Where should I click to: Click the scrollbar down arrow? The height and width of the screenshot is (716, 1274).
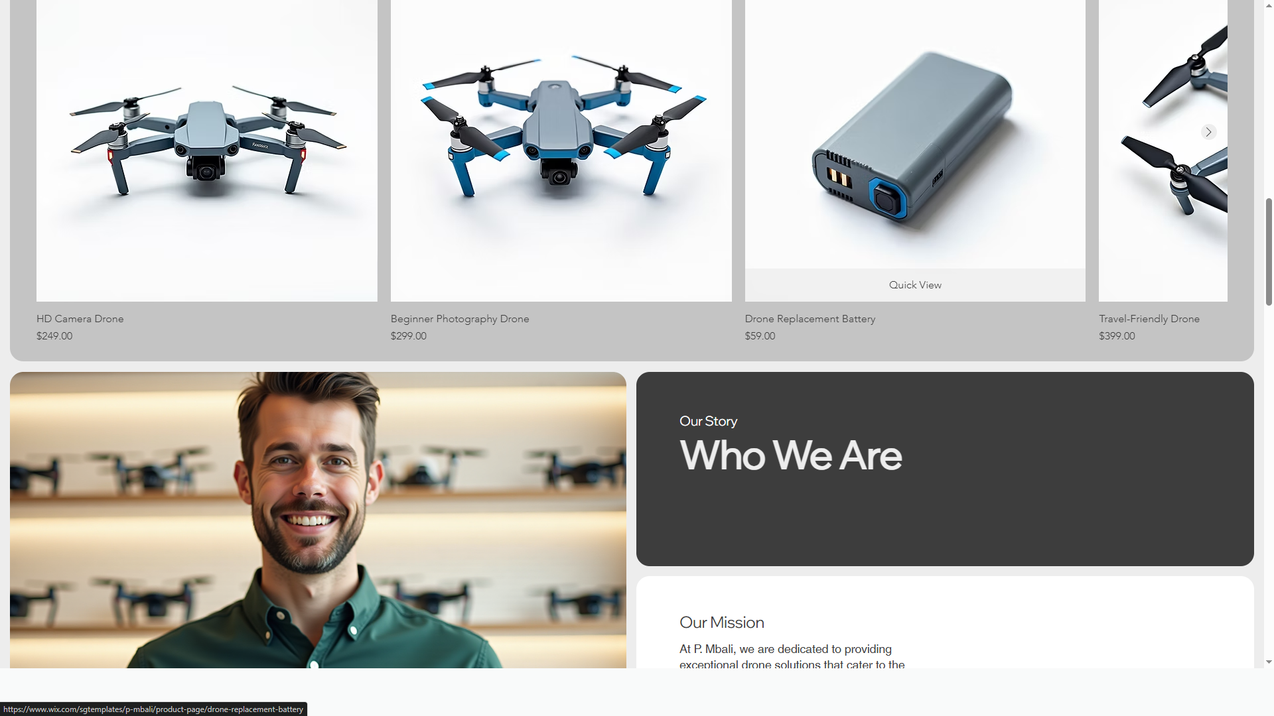pyautogui.click(x=1269, y=662)
